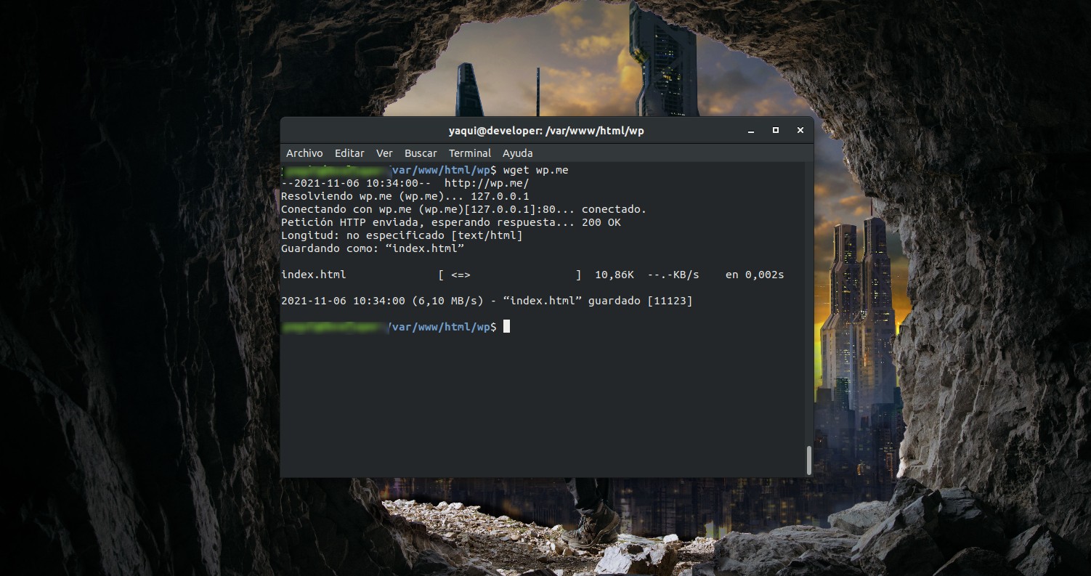Click the terminal scrollbar thumb
The height and width of the screenshot is (576, 1091).
[x=808, y=460]
